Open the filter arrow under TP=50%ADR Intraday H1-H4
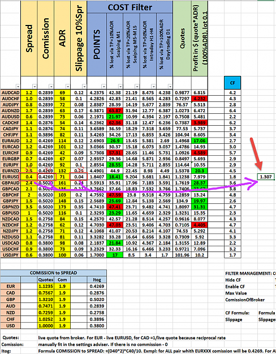Viewport: 276px width, 354px height. (x=153, y=87)
